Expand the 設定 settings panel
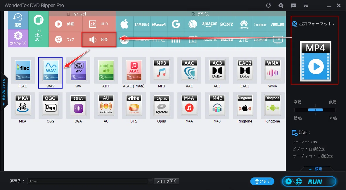346x190 pixels. (317, 169)
